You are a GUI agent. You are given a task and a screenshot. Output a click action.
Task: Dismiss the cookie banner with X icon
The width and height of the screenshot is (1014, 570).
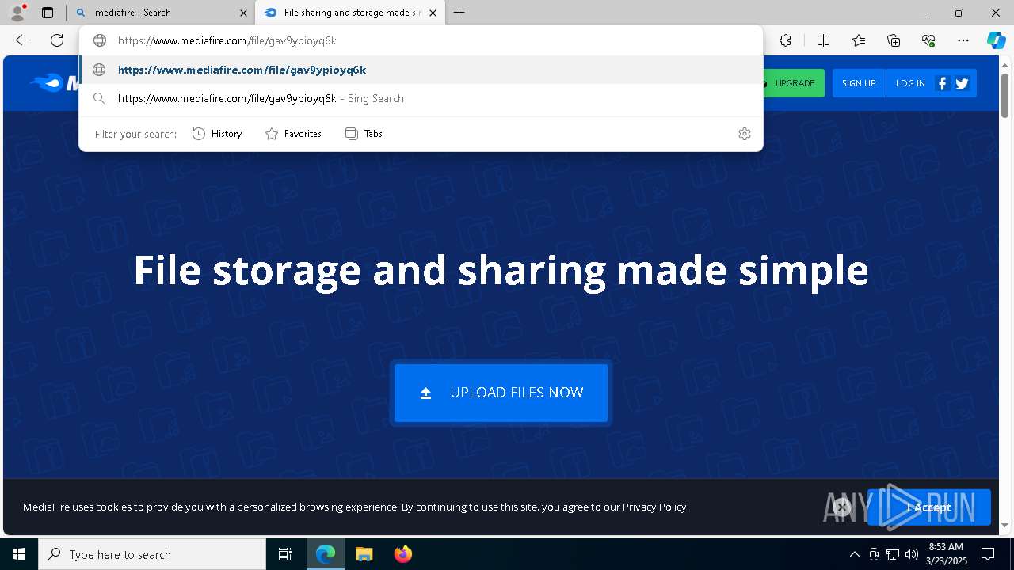click(842, 507)
